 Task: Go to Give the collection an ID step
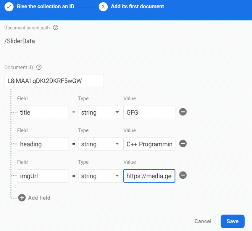[45, 6]
